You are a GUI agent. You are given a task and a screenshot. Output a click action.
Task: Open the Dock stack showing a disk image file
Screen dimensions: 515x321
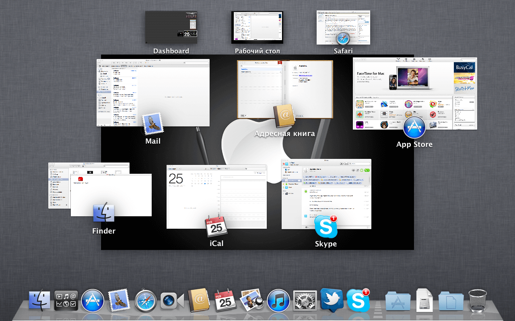424,301
